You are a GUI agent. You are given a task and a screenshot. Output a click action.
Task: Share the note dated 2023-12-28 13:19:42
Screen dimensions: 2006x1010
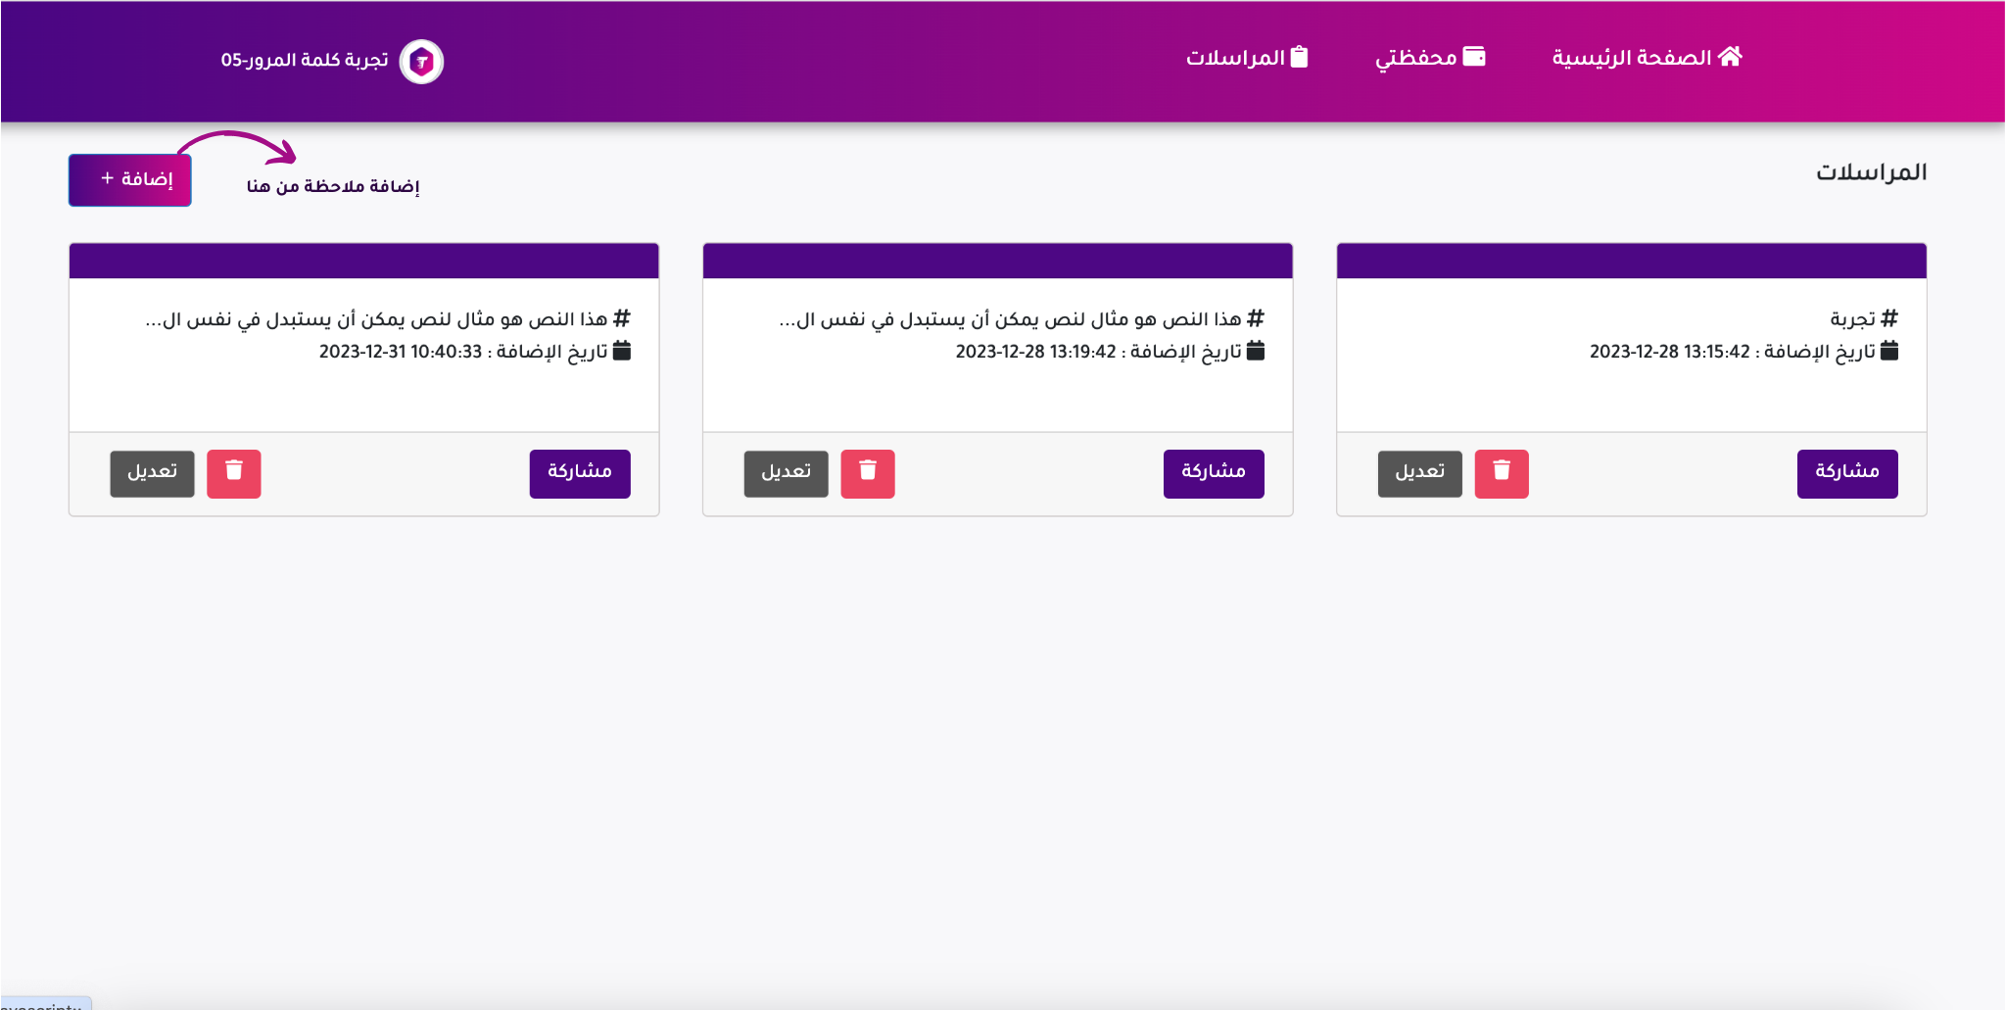1213,473
